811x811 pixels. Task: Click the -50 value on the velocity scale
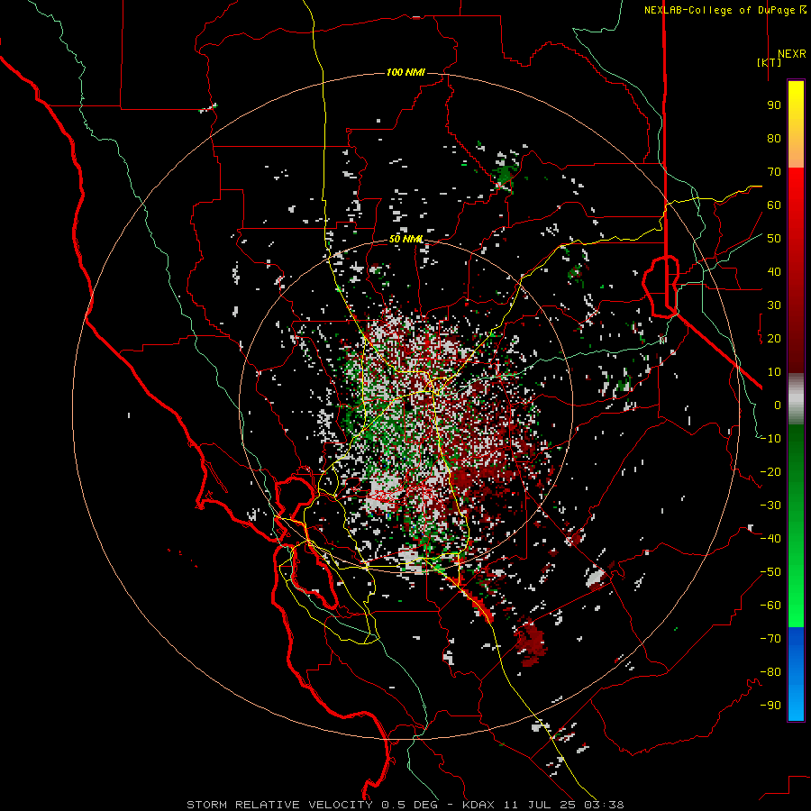(x=770, y=572)
